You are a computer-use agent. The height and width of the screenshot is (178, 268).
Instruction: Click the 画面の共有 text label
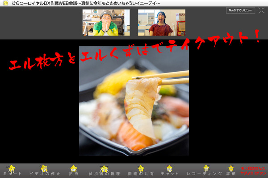coord(141,174)
